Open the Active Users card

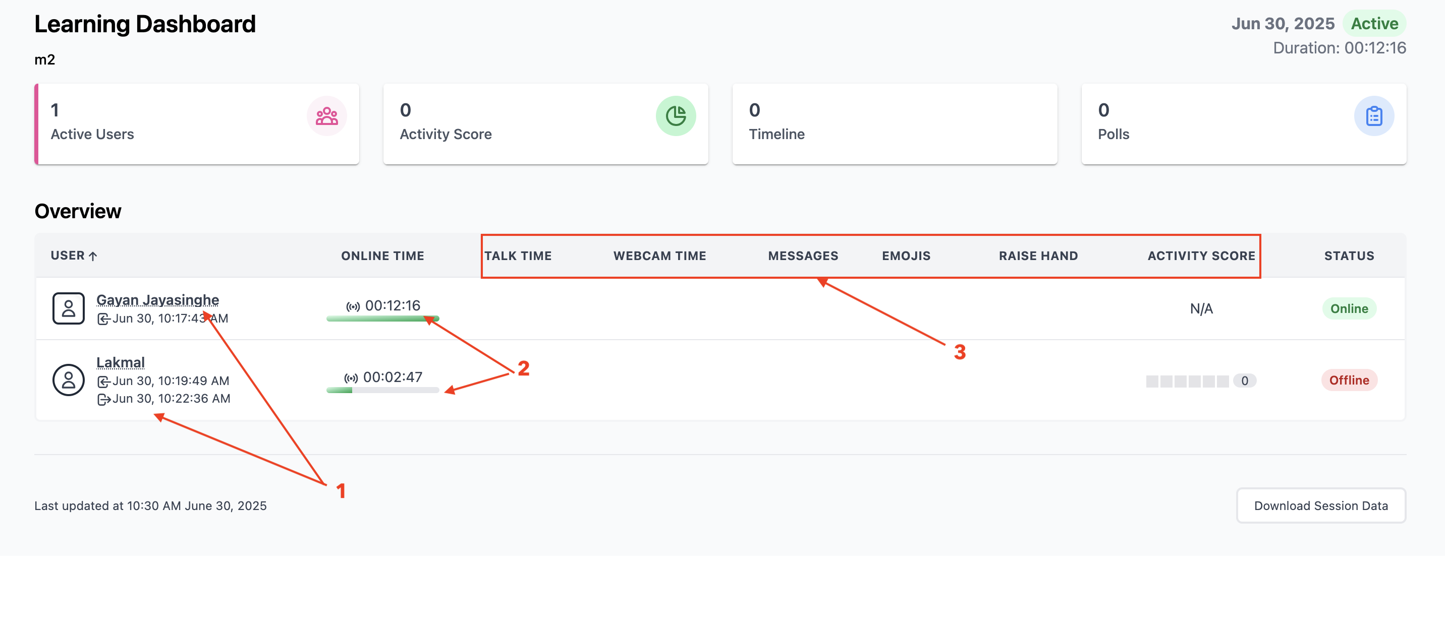(196, 124)
